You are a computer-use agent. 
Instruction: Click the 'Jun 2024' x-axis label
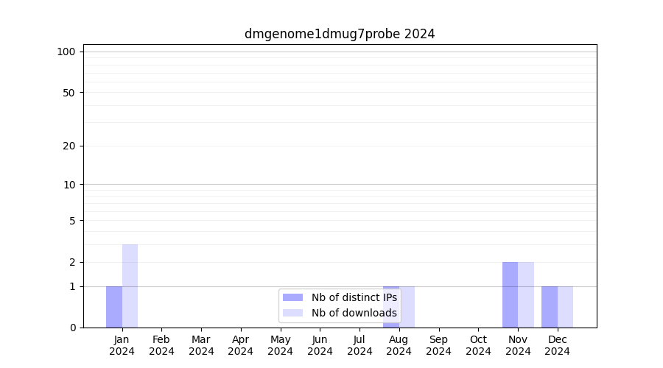[320, 345]
